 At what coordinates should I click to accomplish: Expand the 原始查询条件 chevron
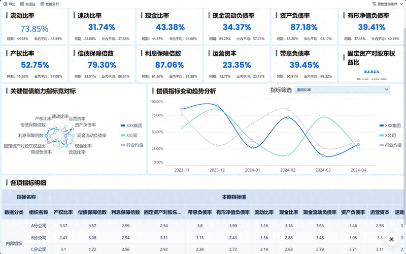(x=400, y=4)
